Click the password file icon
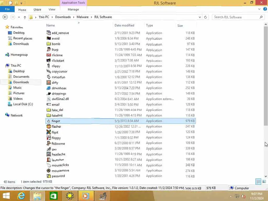 pos(49,176)
